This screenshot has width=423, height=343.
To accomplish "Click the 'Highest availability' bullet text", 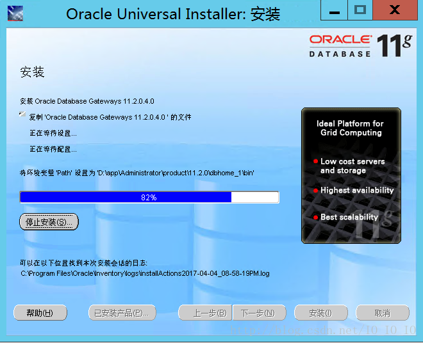I will pyautogui.click(x=357, y=190).
